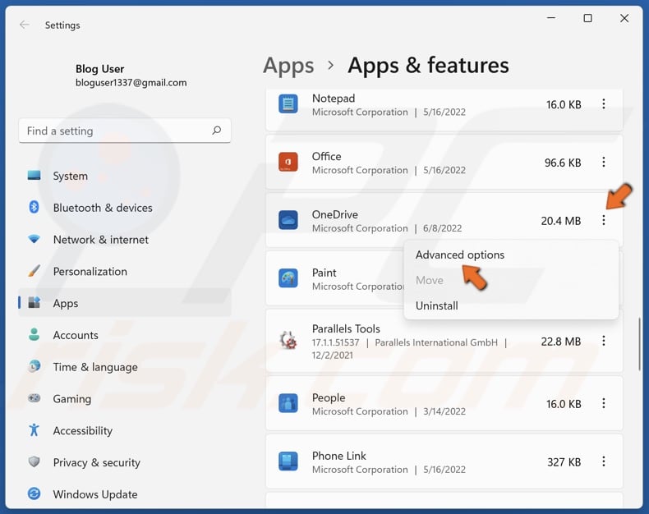The width and height of the screenshot is (649, 514).
Task: Click the Phone Link app icon
Action: coord(288,461)
